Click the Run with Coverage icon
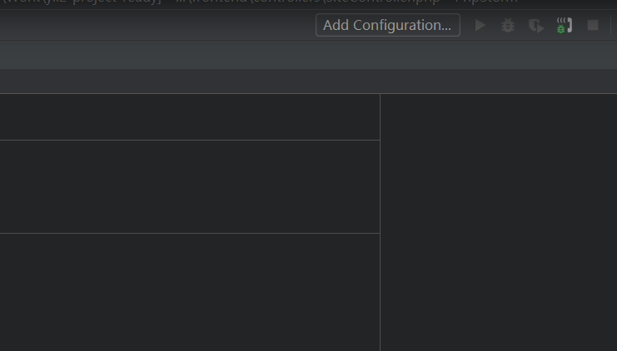Viewport: 617px width, 351px height. pos(535,26)
